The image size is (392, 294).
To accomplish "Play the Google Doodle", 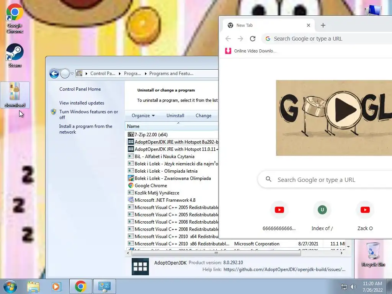I will click(x=344, y=109).
